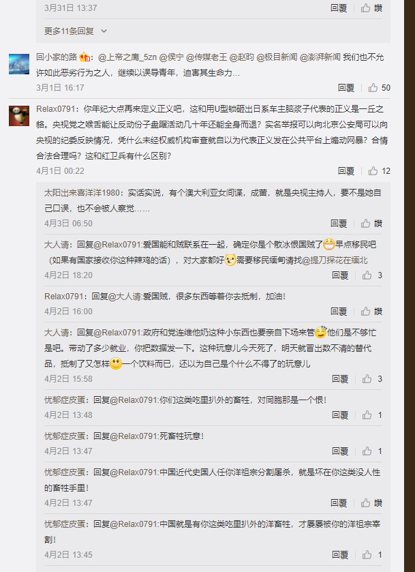Expand the 更多11条回复 replies
The image size is (415, 572).
[76, 31]
